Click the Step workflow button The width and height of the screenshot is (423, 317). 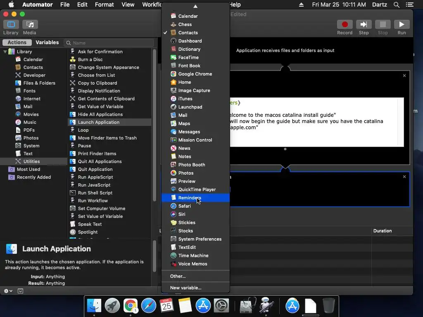click(364, 24)
